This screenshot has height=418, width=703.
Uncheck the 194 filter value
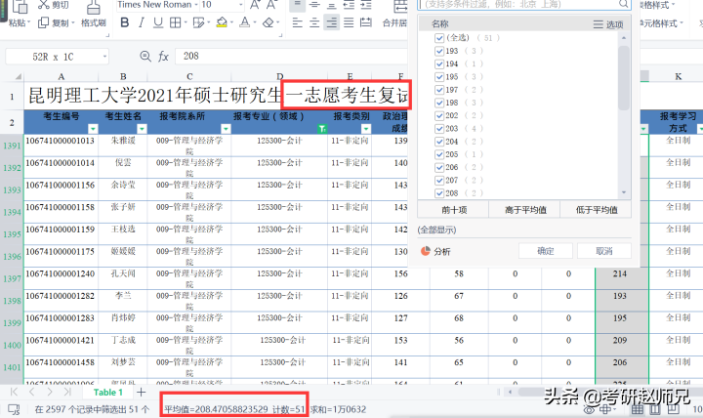click(439, 64)
